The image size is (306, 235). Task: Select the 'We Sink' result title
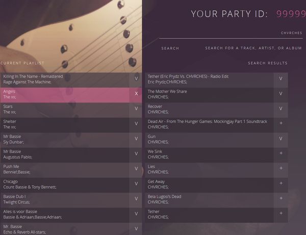pyautogui.click(x=155, y=151)
